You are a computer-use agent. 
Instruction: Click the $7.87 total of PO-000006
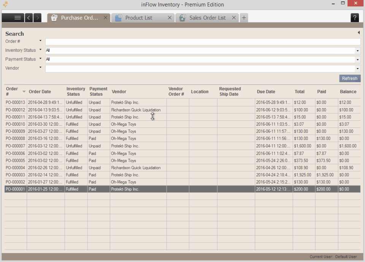click(299, 153)
